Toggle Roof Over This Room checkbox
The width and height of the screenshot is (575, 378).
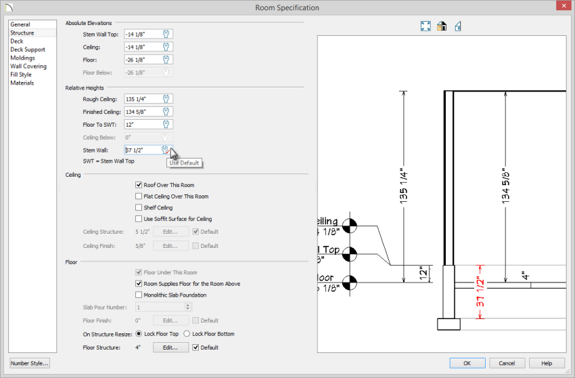[x=139, y=185]
